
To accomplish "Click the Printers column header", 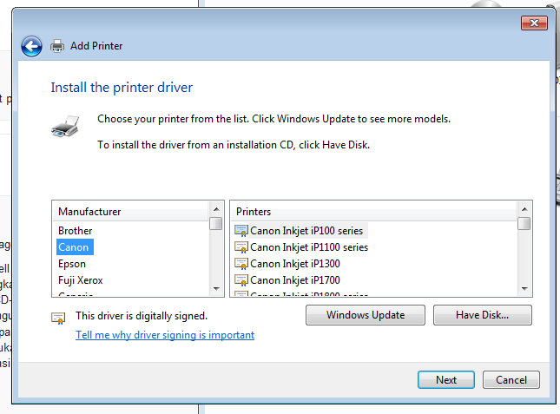I will (373, 212).
